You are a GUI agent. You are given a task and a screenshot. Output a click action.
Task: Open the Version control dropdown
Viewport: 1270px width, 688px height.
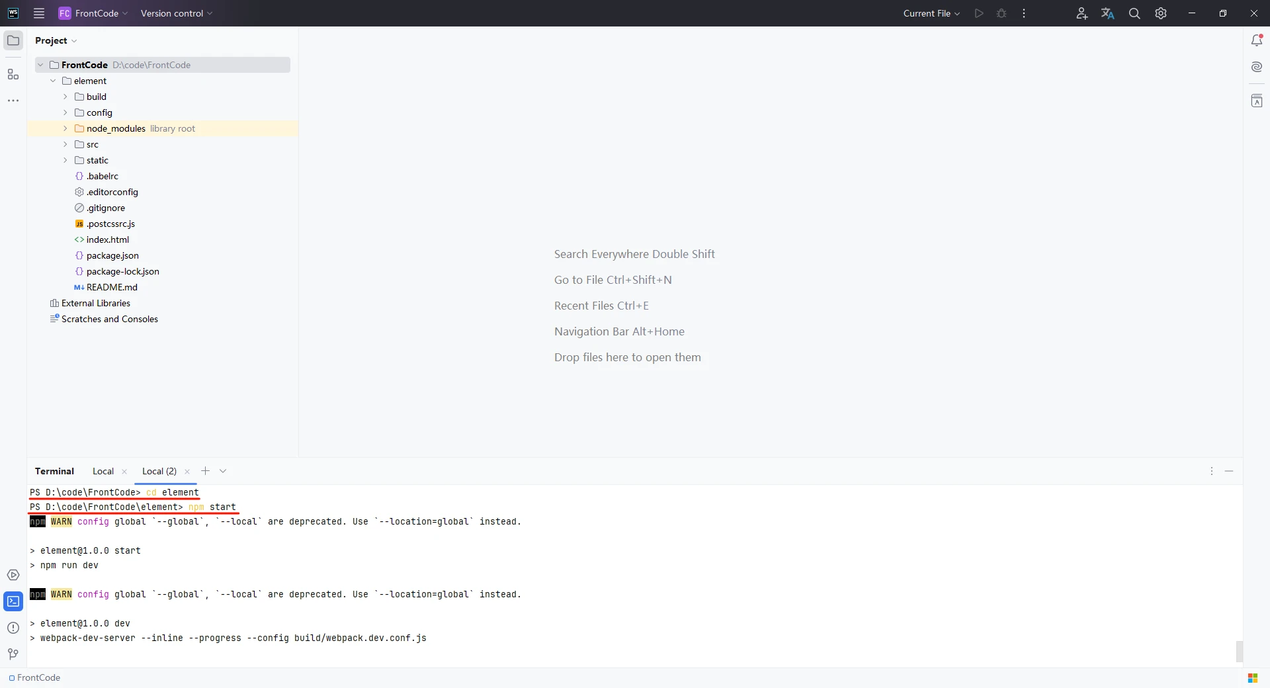pyautogui.click(x=176, y=13)
